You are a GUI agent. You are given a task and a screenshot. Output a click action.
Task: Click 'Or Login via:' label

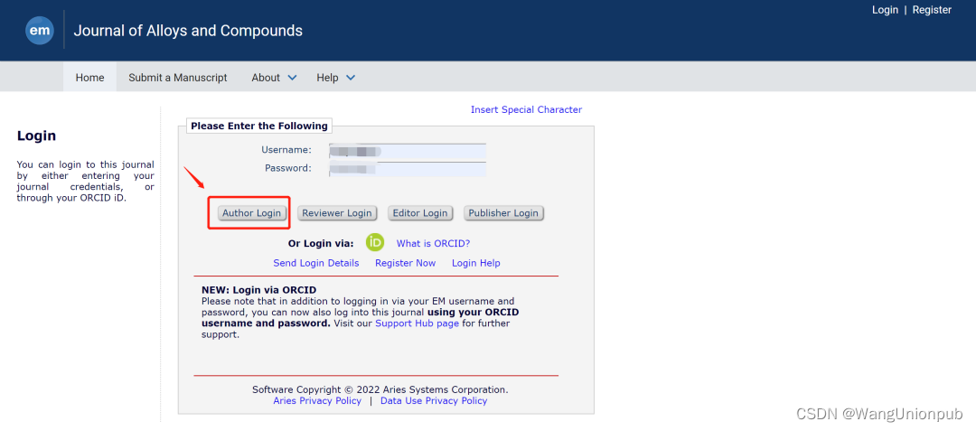321,243
